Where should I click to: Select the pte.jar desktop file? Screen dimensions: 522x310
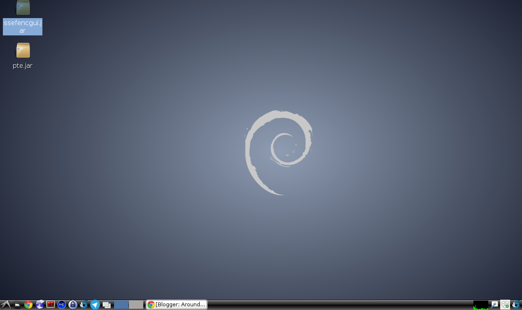pyautogui.click(x=23, y=51)
